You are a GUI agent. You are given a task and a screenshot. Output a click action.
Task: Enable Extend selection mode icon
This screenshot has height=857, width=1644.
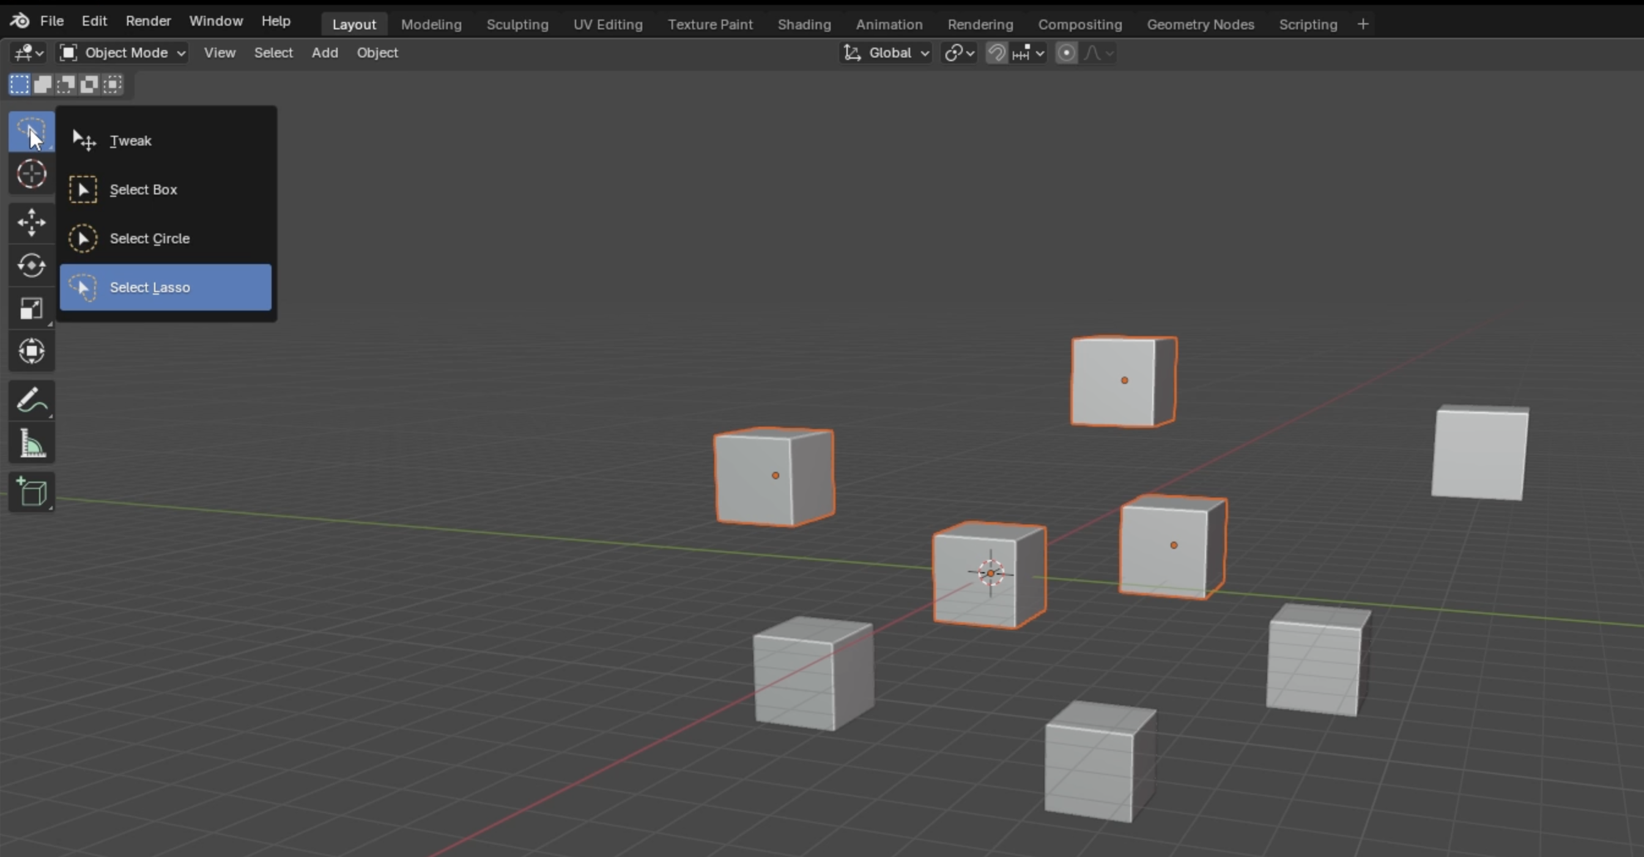43,84
